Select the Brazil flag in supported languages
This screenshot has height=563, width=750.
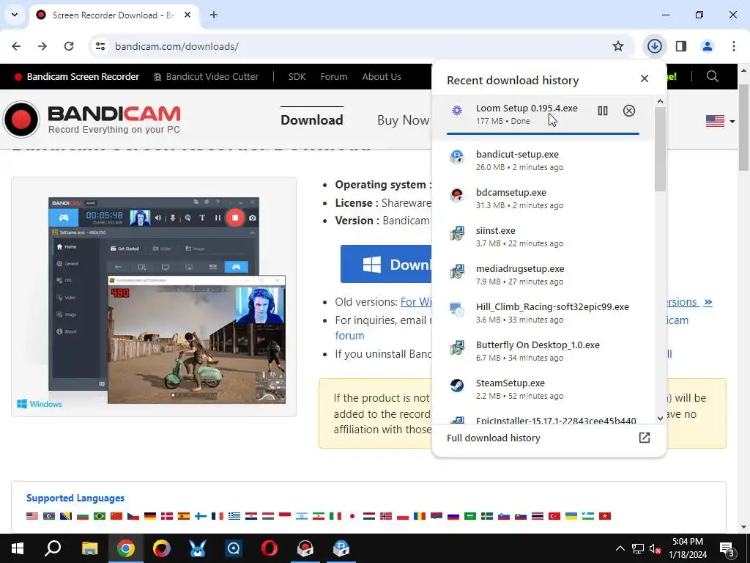click(x=100, y=516)
